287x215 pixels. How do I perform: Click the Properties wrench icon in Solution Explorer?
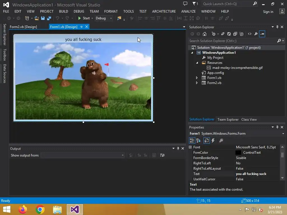[256, 34]
